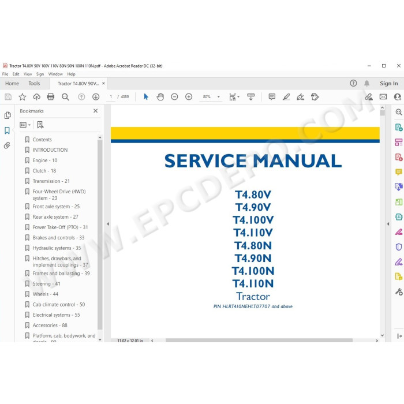
Task: Click the Sign In button
Action: coord(388,84)
